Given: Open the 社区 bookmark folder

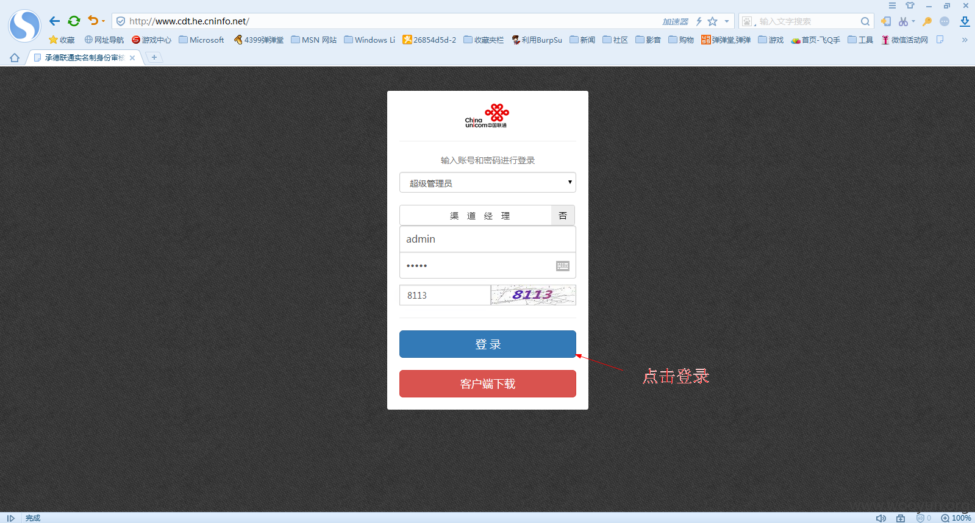Looking at the screenshot, I should pyautogui.click(x=615, y=40).
